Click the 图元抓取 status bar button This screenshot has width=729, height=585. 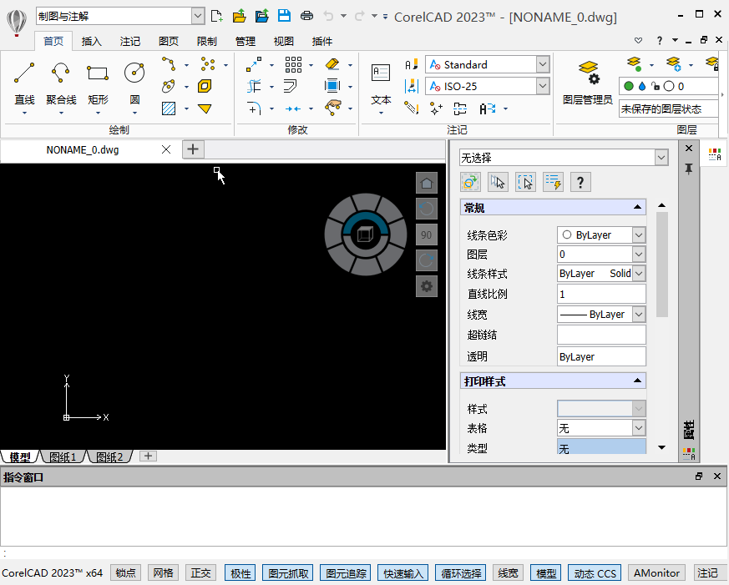(x=287, y=573)
